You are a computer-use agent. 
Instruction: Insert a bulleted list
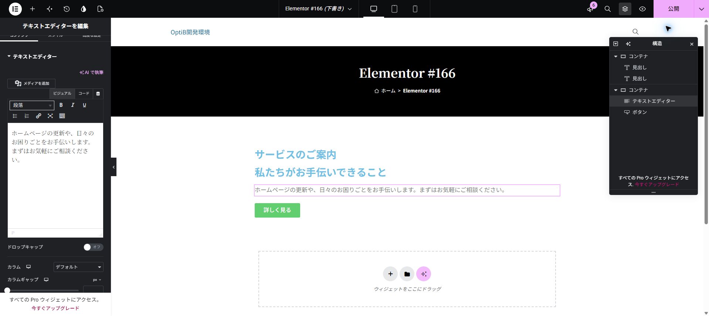(x=15, y=116)
